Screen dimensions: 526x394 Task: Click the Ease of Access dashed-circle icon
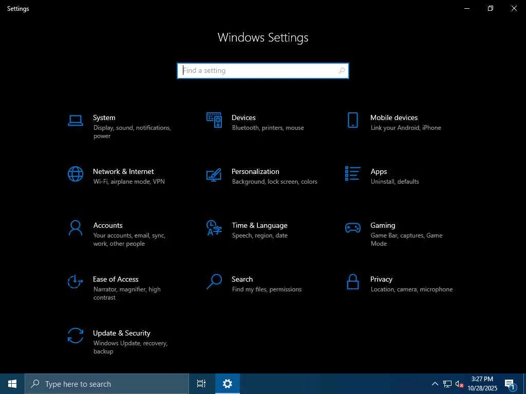click(75, 282)
